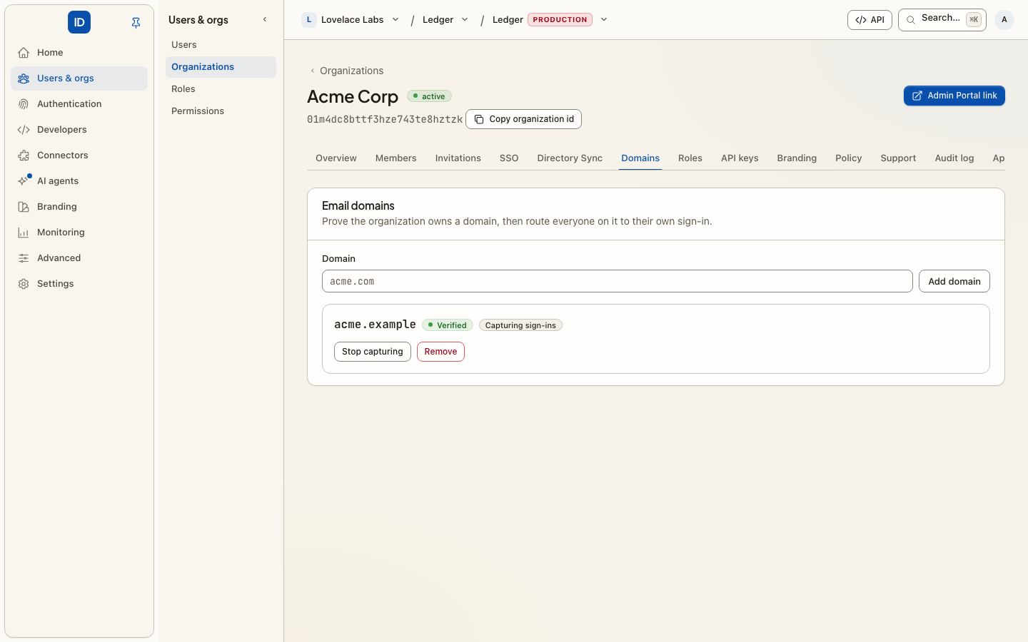Open the Directory Sync tab

tap(570, 158)
